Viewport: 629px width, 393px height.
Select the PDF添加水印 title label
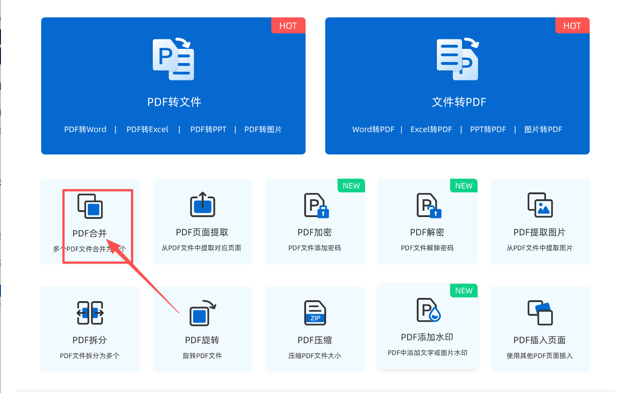427,337
